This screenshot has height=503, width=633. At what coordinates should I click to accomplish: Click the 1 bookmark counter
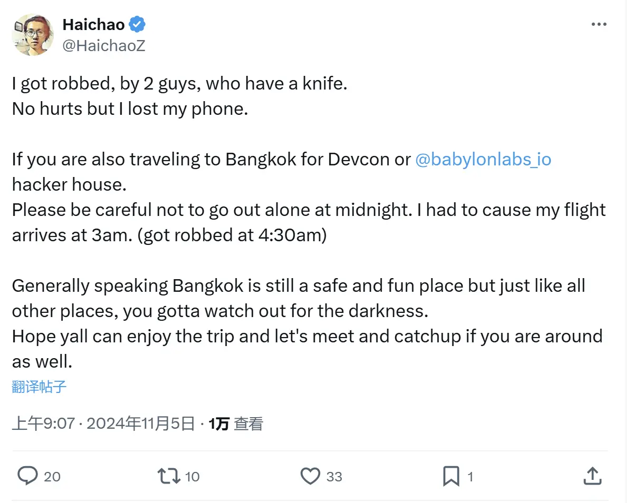[x=470, y=477]
